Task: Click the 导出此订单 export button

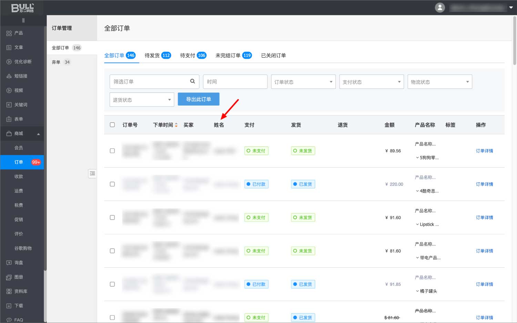Action: (x=199, y=99)
